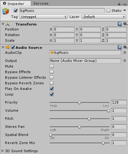The image size is (128, 154).
Task: Select the Inspector tab
Action: click(x=16, y=3)
